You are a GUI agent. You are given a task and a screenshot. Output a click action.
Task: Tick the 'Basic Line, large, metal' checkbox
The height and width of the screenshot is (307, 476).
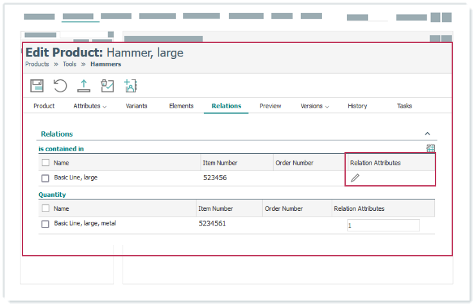click(x=46, y=224)
